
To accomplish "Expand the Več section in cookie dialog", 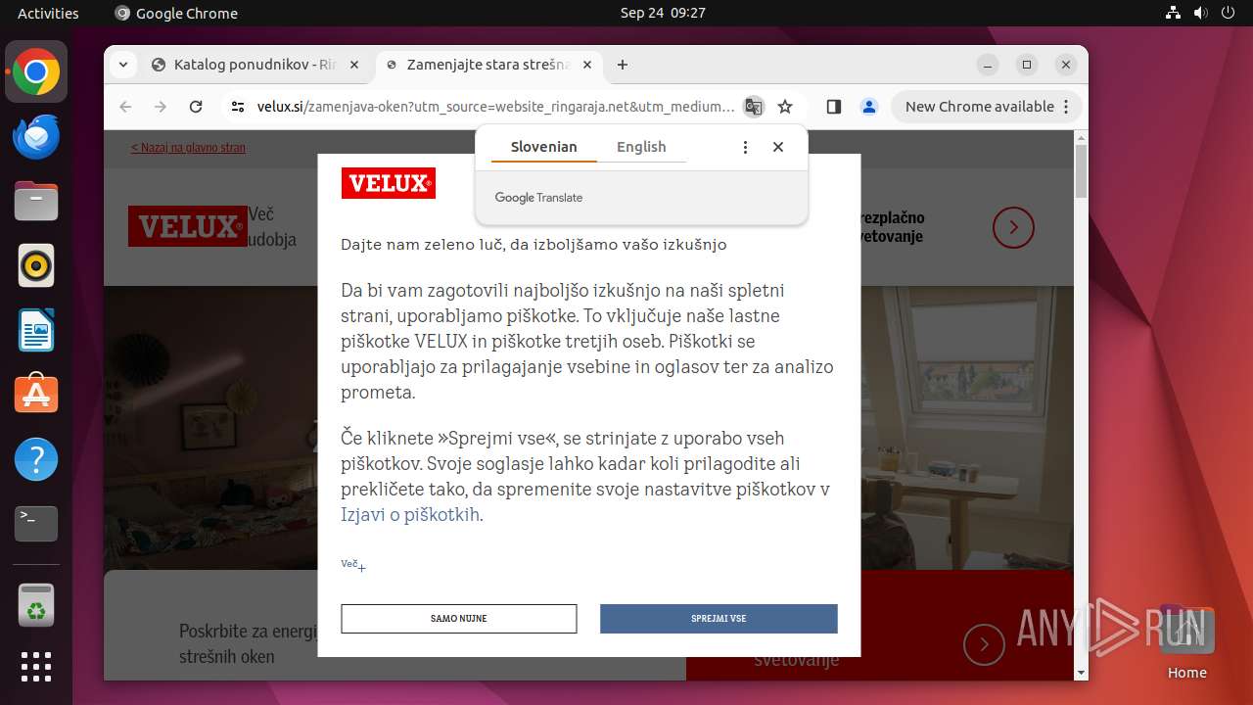I will point(353,565).
